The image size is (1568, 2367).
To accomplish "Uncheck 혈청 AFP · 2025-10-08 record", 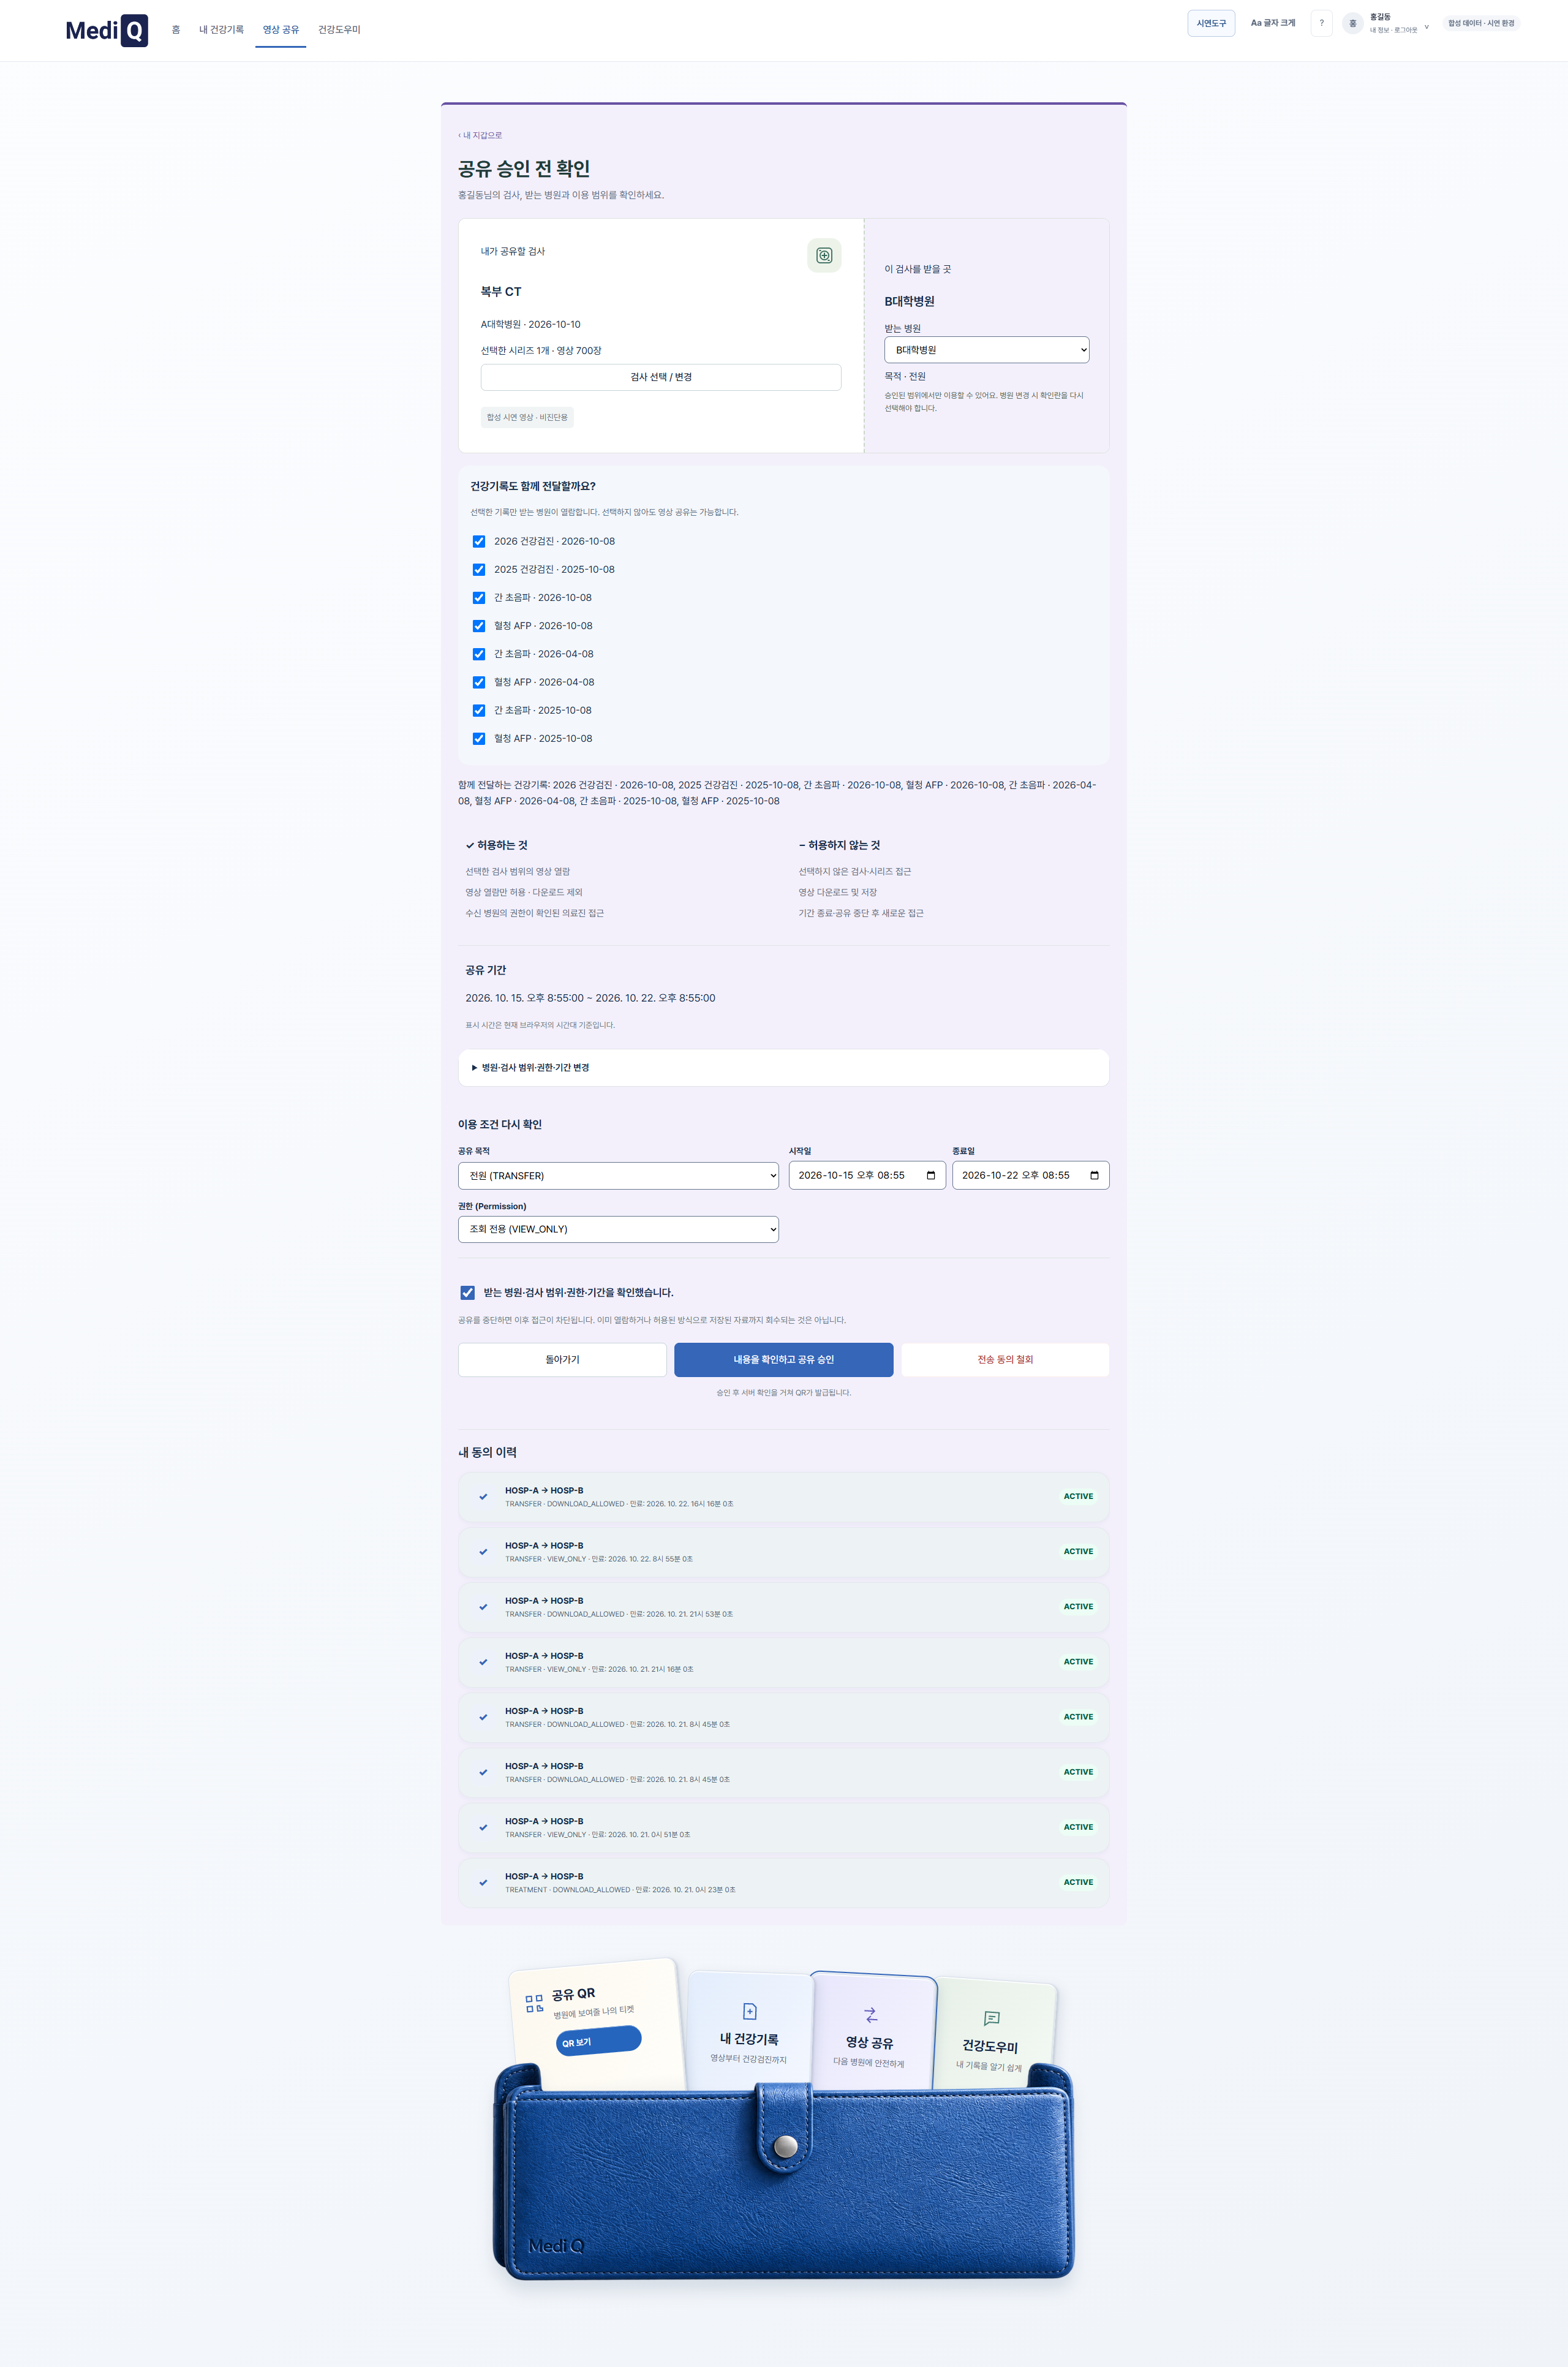I will pyautogui.click(x=479, y=738).
